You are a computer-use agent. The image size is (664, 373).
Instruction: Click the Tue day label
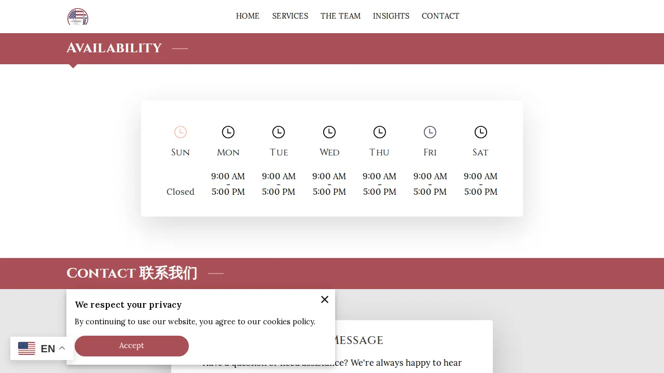point(279,152)
